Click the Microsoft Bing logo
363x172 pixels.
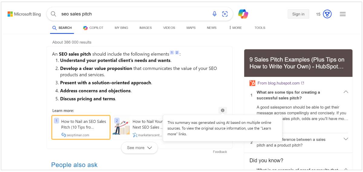(x=24, y=14)
